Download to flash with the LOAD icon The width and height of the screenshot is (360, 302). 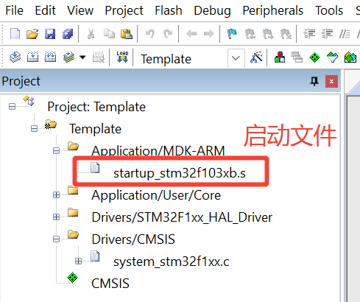click(x=122, y=57)
